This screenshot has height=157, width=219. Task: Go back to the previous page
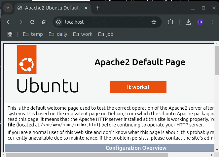pos(9,22)
